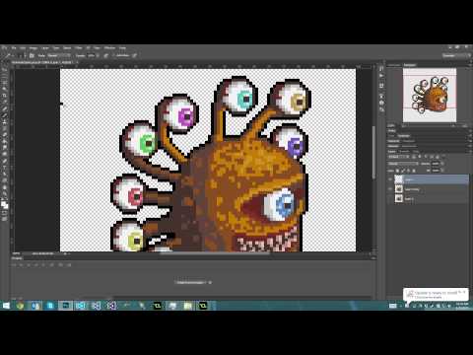Screen dimensions: 473x355
Task: Click Create Video Timeline button
Action: pos(191,282)
